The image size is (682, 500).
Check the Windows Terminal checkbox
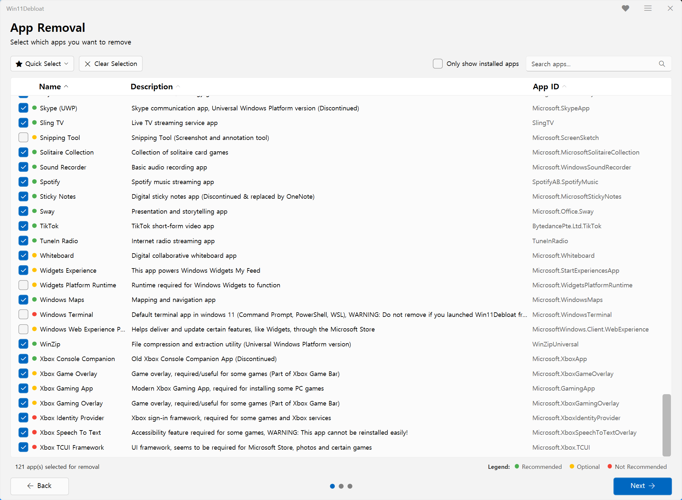[x=23, y=314]
